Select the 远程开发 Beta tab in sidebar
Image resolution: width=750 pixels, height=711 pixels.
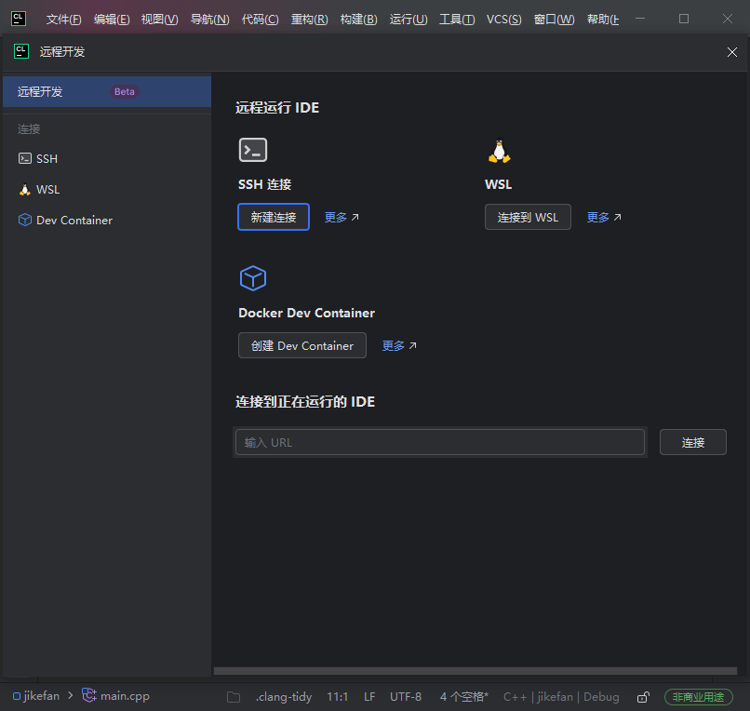(x=107, y=91)
